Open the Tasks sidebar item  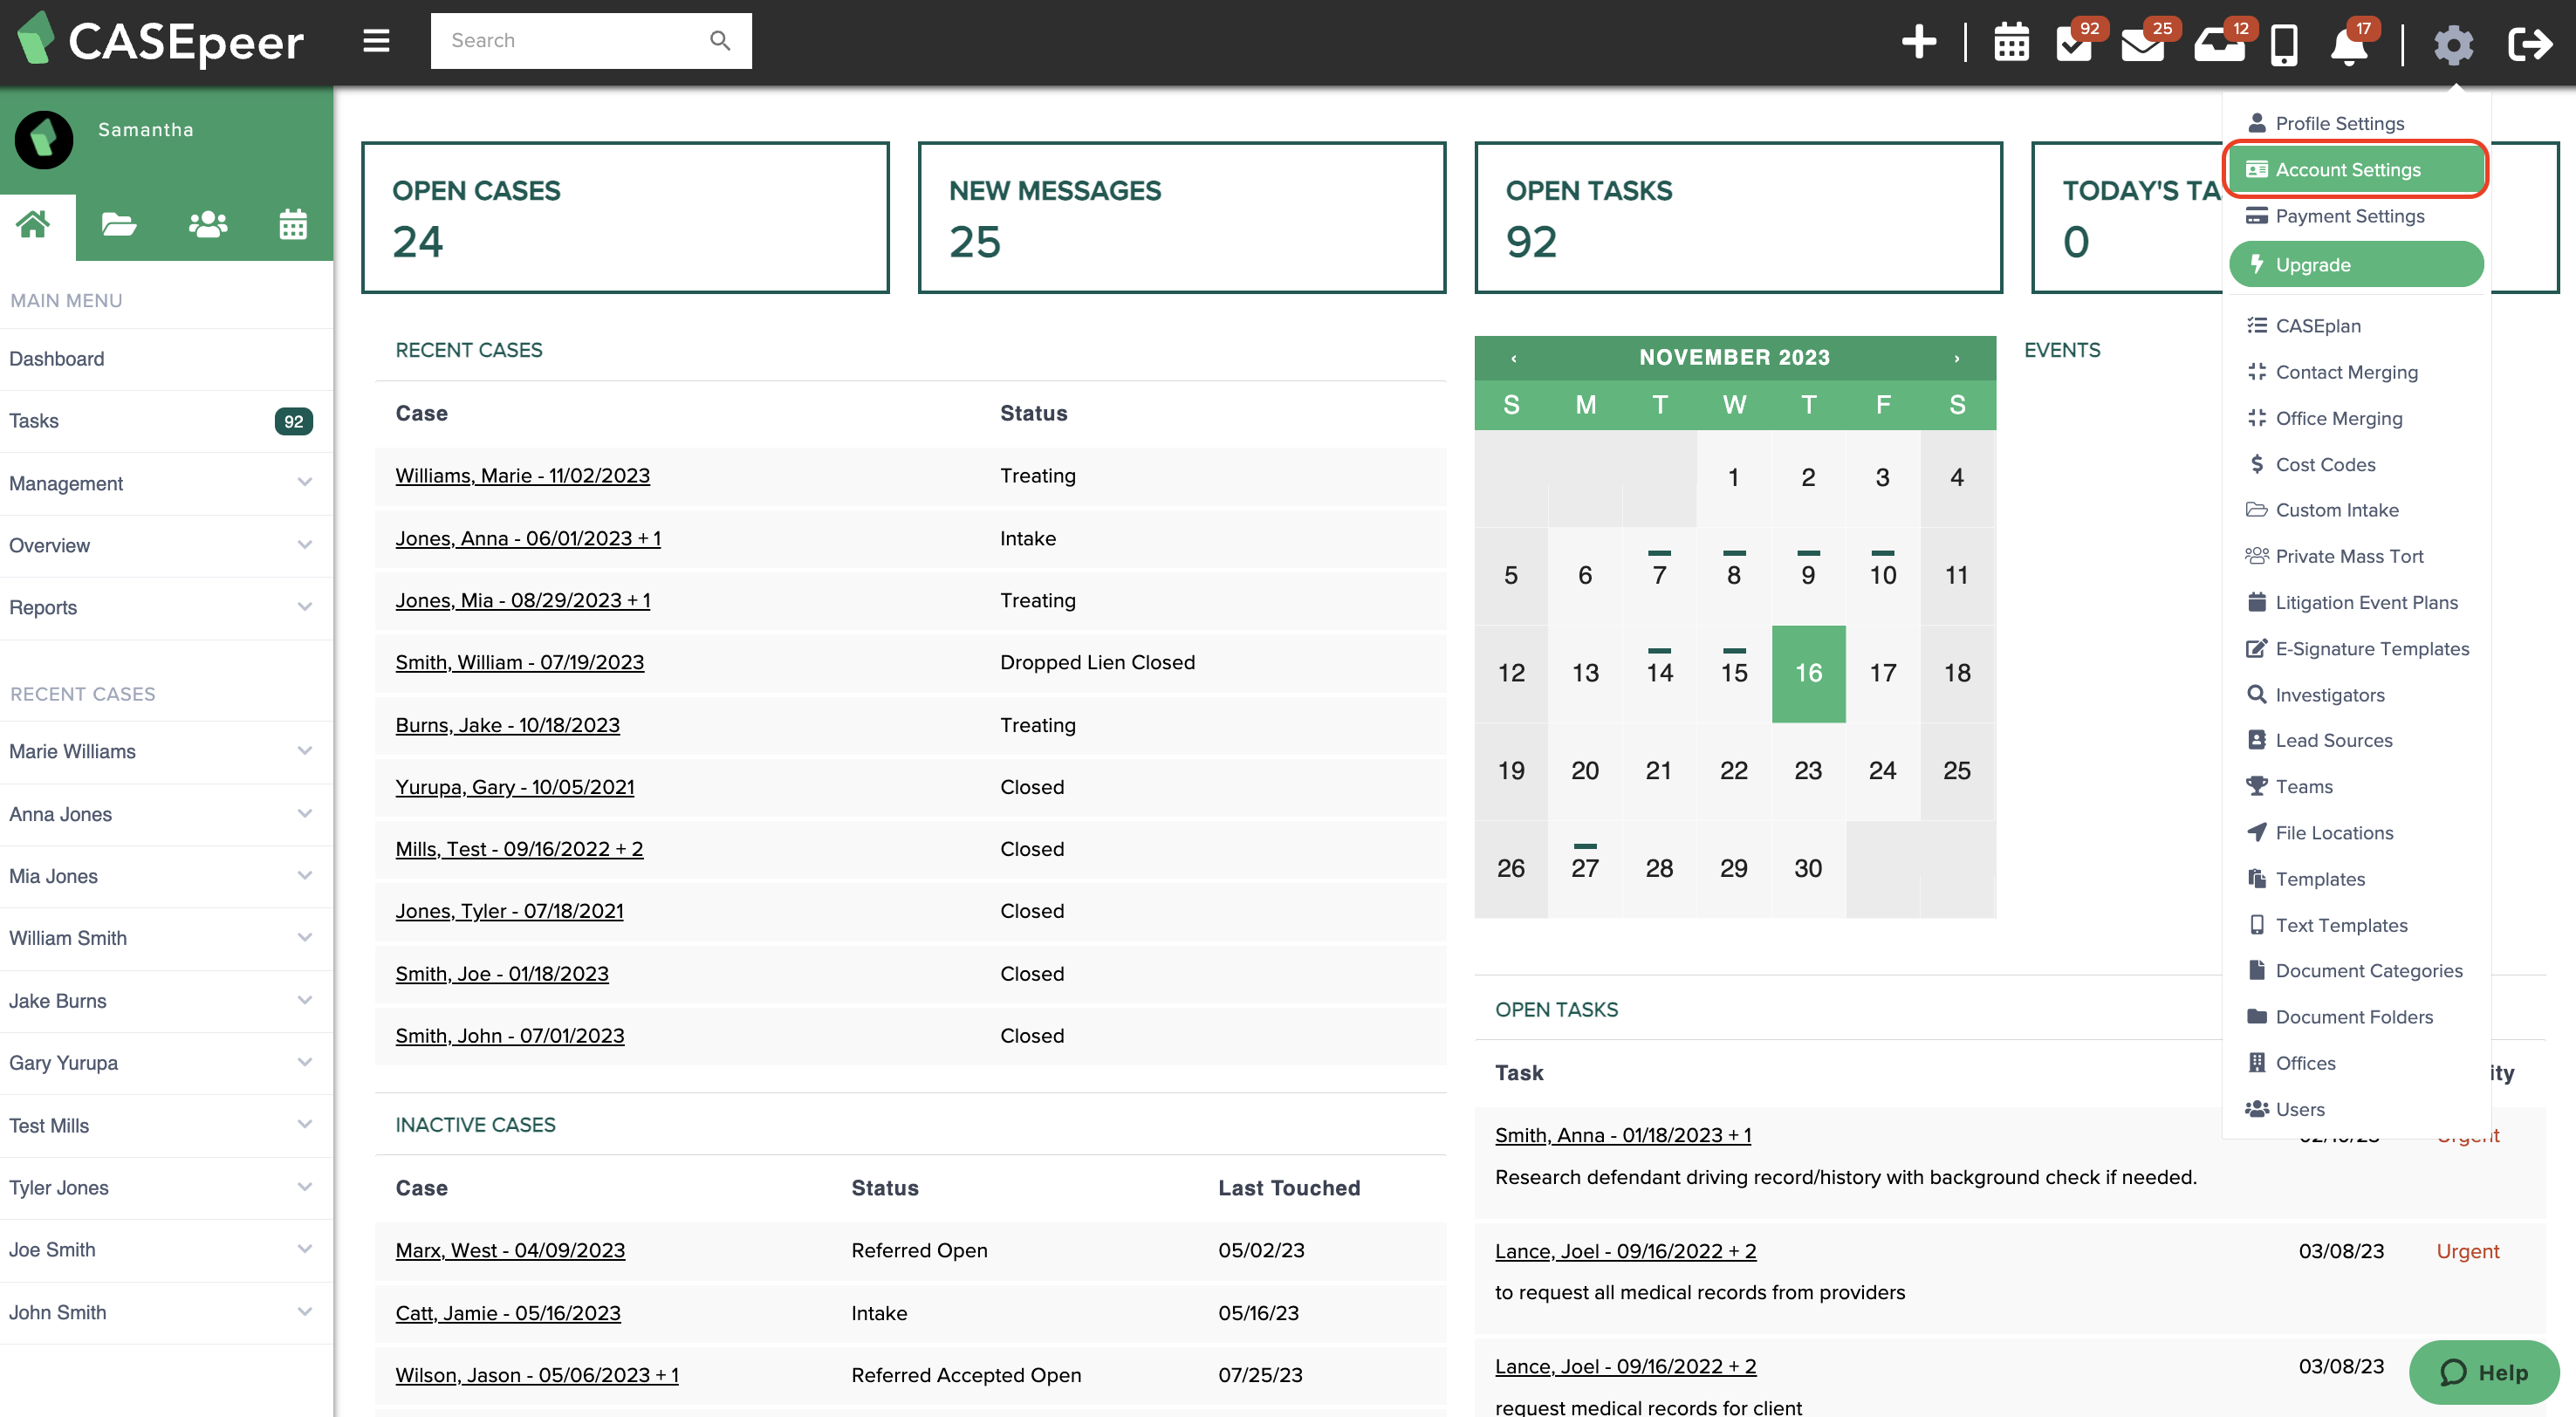[x=166, y=421]
